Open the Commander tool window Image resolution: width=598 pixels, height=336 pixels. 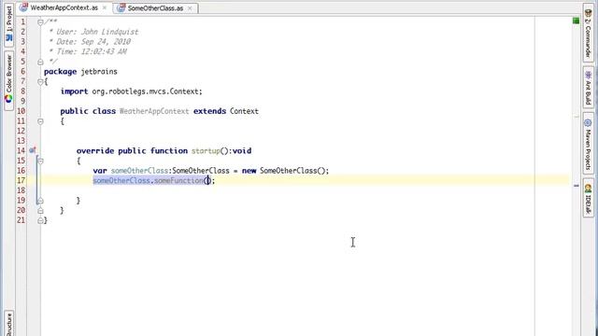588,32
